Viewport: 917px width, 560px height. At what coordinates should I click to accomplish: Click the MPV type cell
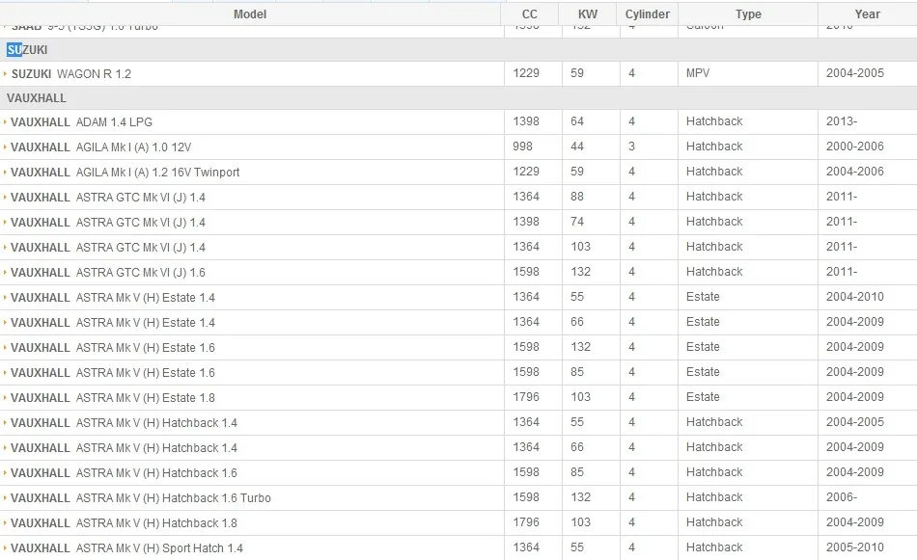tap(698, 73)
